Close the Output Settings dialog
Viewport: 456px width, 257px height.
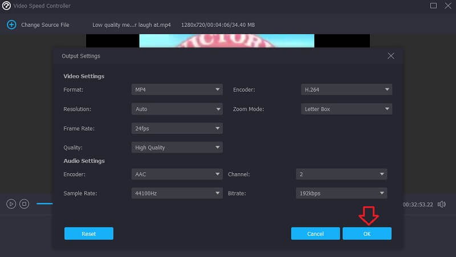tap(390, 56)
